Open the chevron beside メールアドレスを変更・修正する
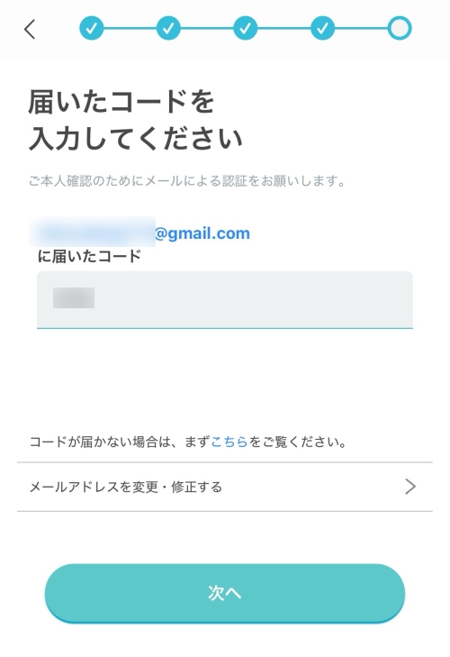This screenshot has width=450, height=657. (410, 487)
